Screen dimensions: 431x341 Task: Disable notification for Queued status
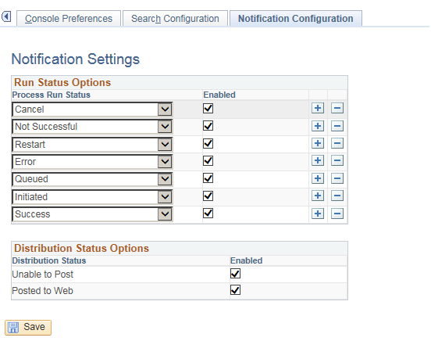click(x=208, y=178)
